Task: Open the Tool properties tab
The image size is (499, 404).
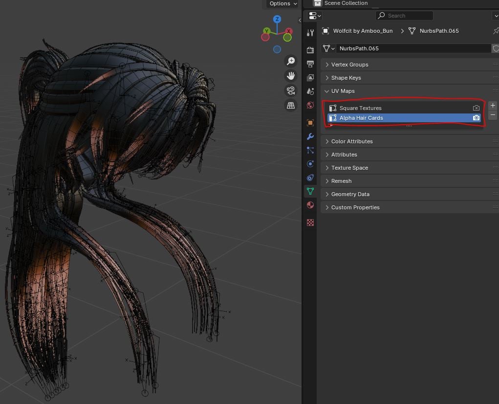Action: (310, 33)
